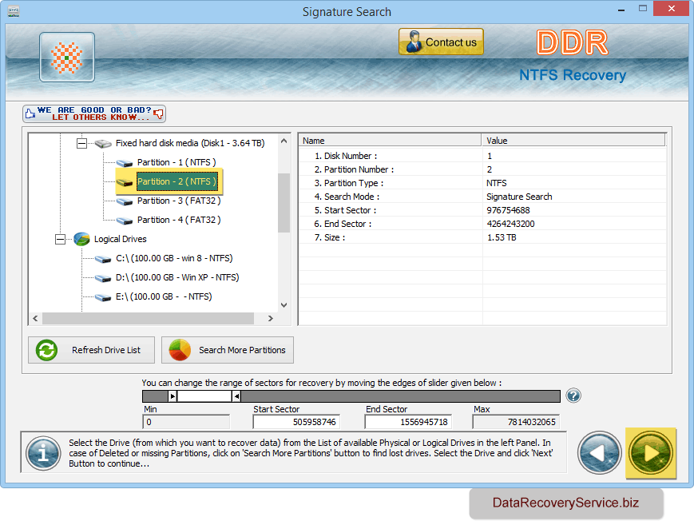This screenshot has width=694, height=521.
Task: Select drive E:\ 100.00 GB NTFS
Action: click(x=164, y=296)
